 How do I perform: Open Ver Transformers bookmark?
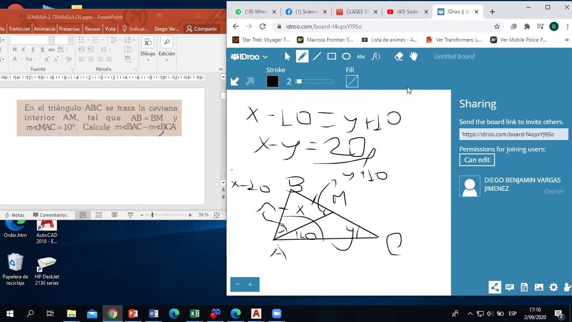(454, 40)
